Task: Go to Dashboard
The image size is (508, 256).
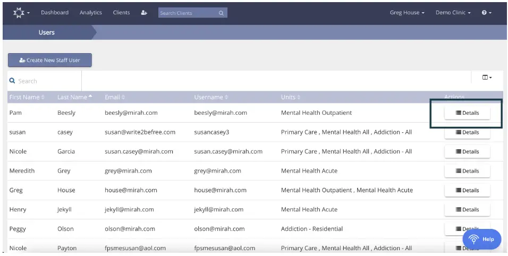Action: pyautogui.click(x=55, y=13)
